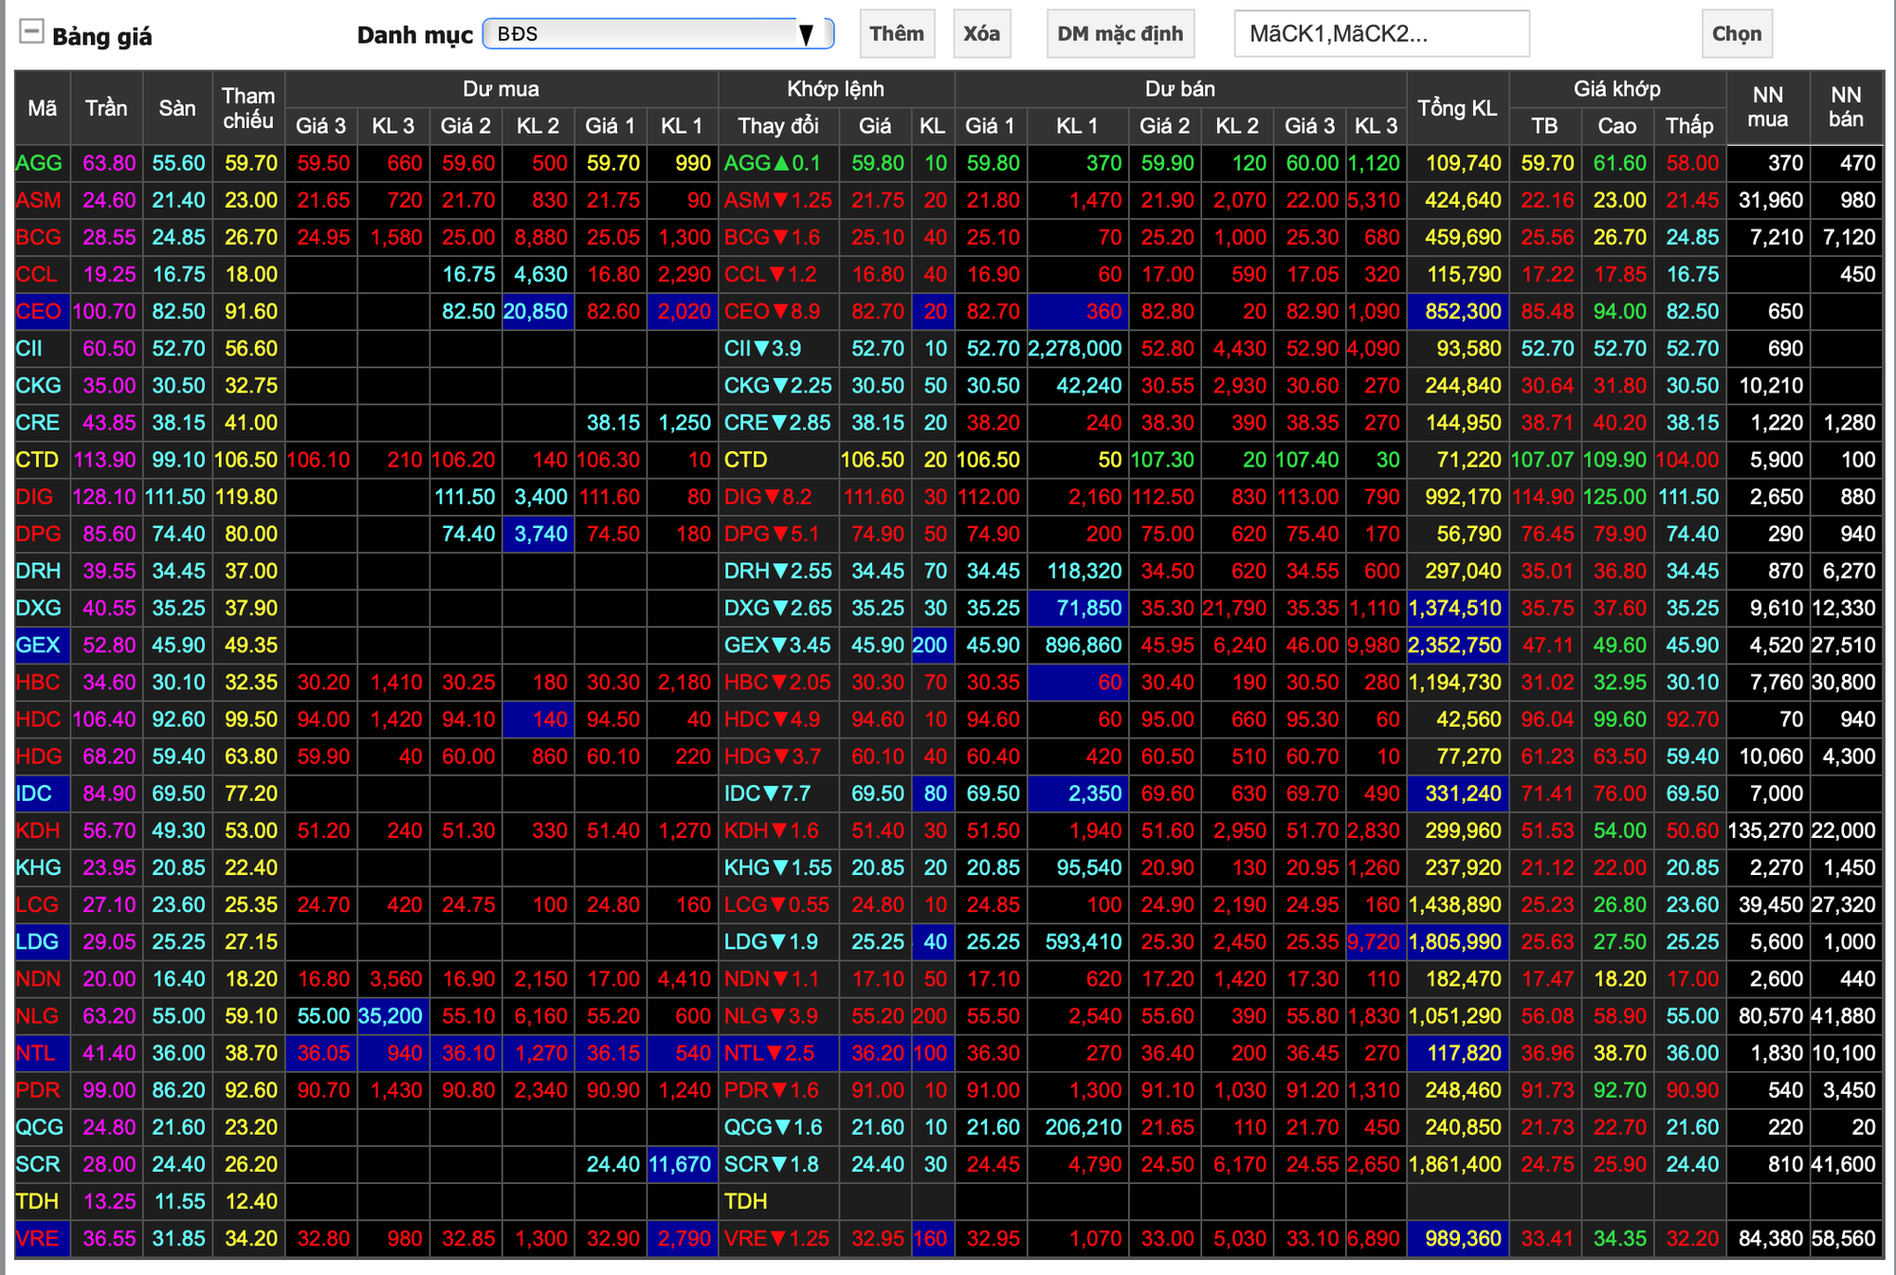Viewport: 1896px width, 1275px height.
Task: Select the DXG stock code
Action: pyautogui.click(x=39, y=608)
